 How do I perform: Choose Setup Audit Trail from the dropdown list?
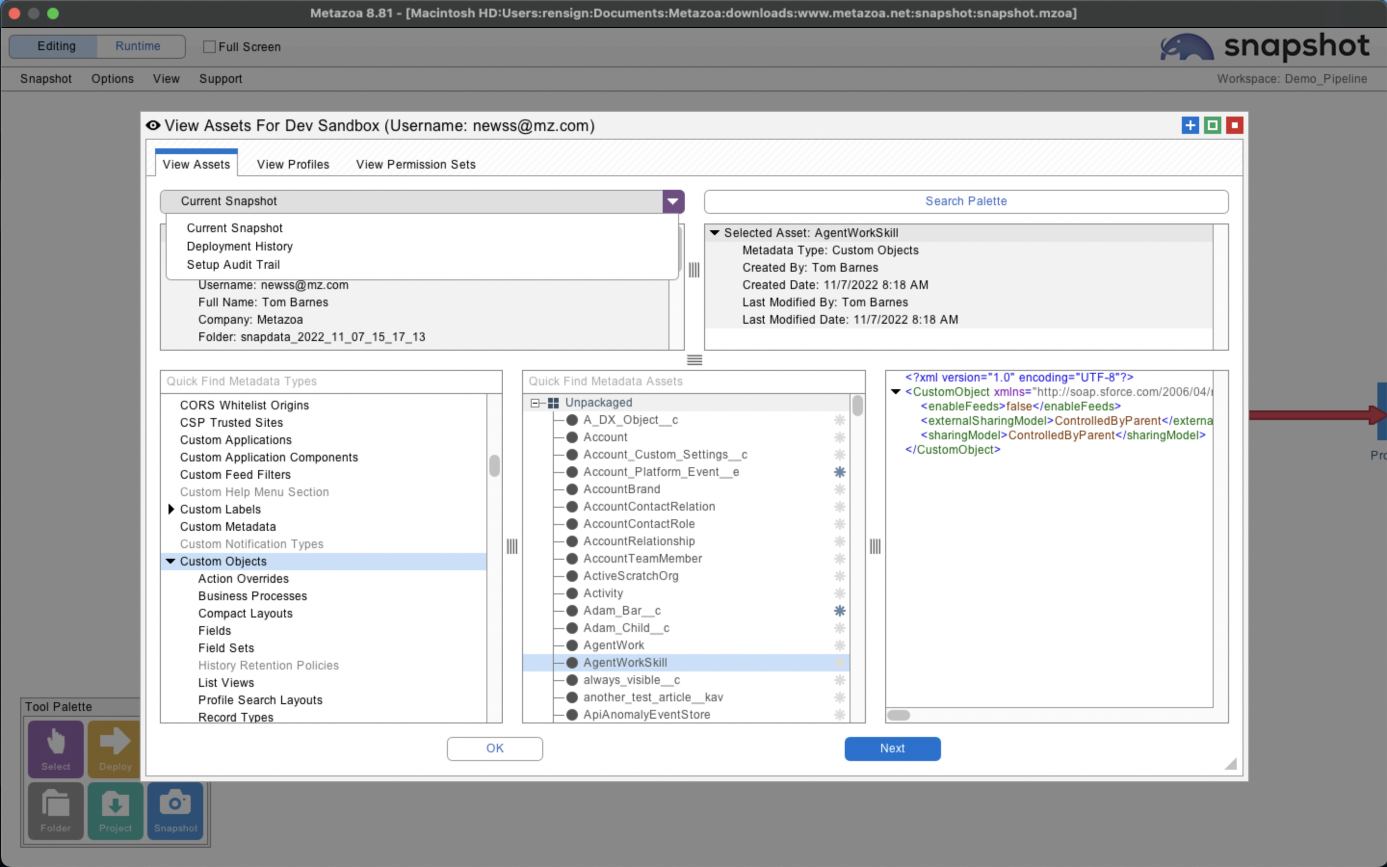233,265
